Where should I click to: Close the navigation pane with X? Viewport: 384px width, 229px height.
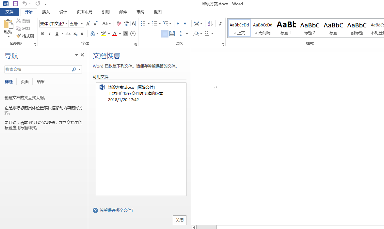(x=82, y=55)
